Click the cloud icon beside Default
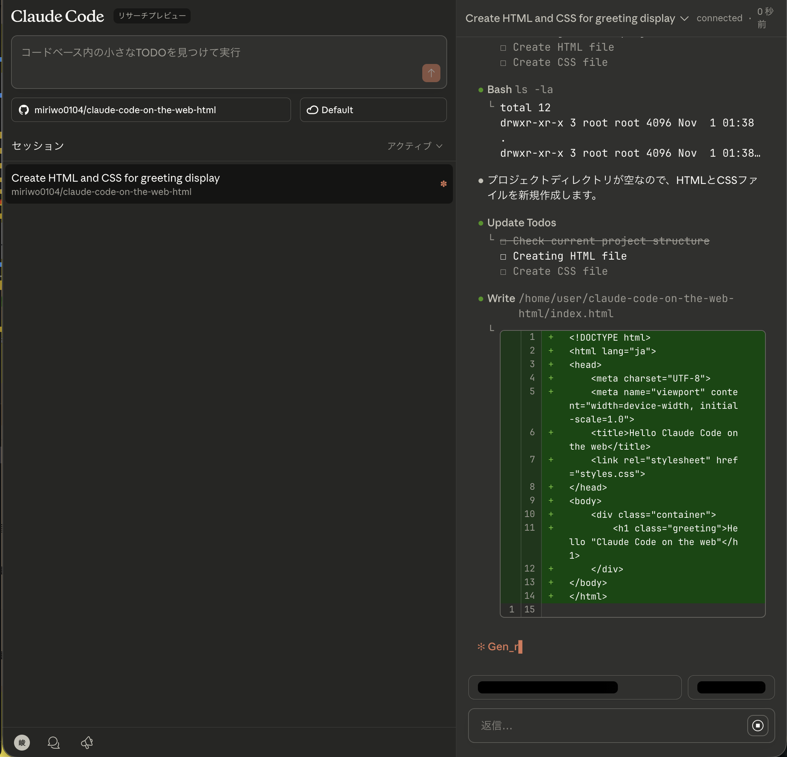 point(312,110)
